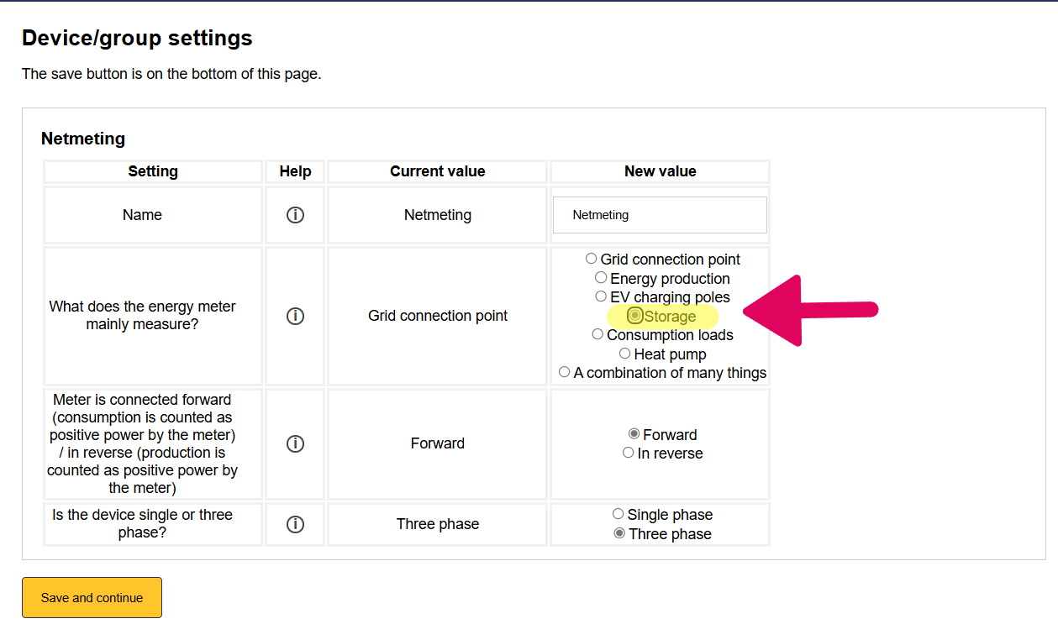The height and width of the screenshot is (624, 1058).
Task: Select 'A combination of many things'
Action: 565,372
